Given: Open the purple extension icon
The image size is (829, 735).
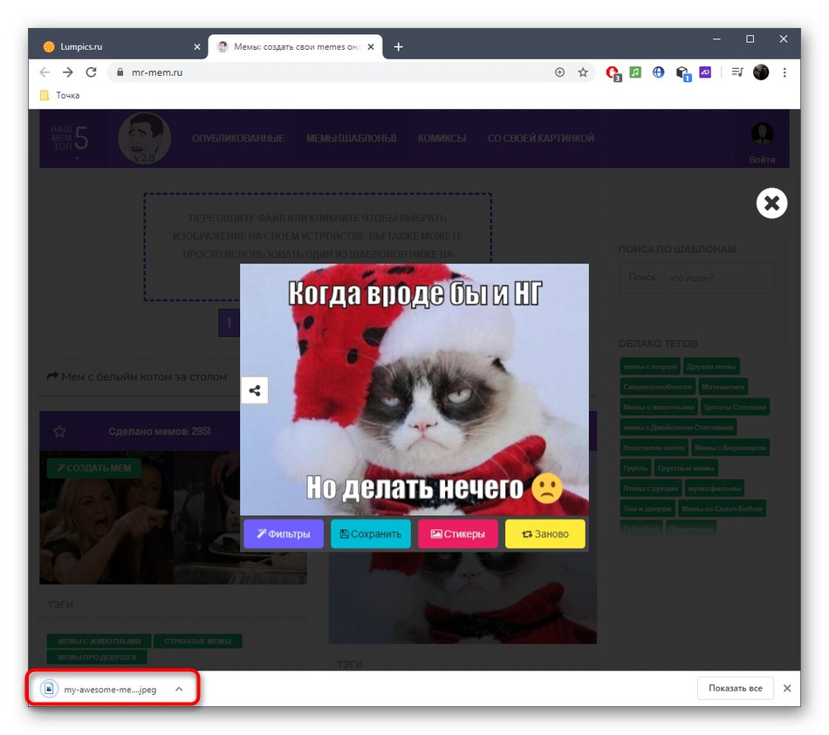Looking at the screenshot, I should coord(705,72).
